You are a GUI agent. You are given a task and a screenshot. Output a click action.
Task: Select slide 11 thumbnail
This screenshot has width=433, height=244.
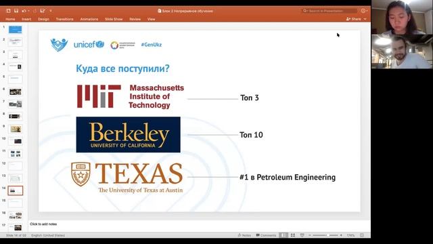15,154
